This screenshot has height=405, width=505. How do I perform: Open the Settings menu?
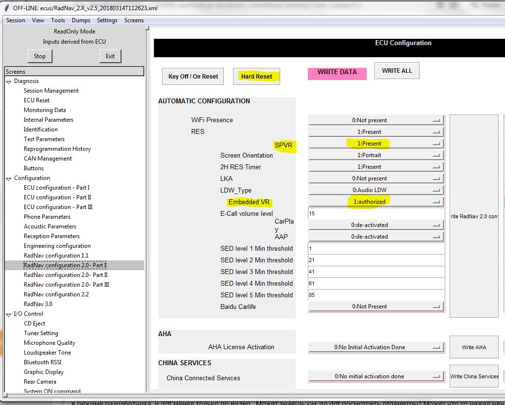pos(107,20)
